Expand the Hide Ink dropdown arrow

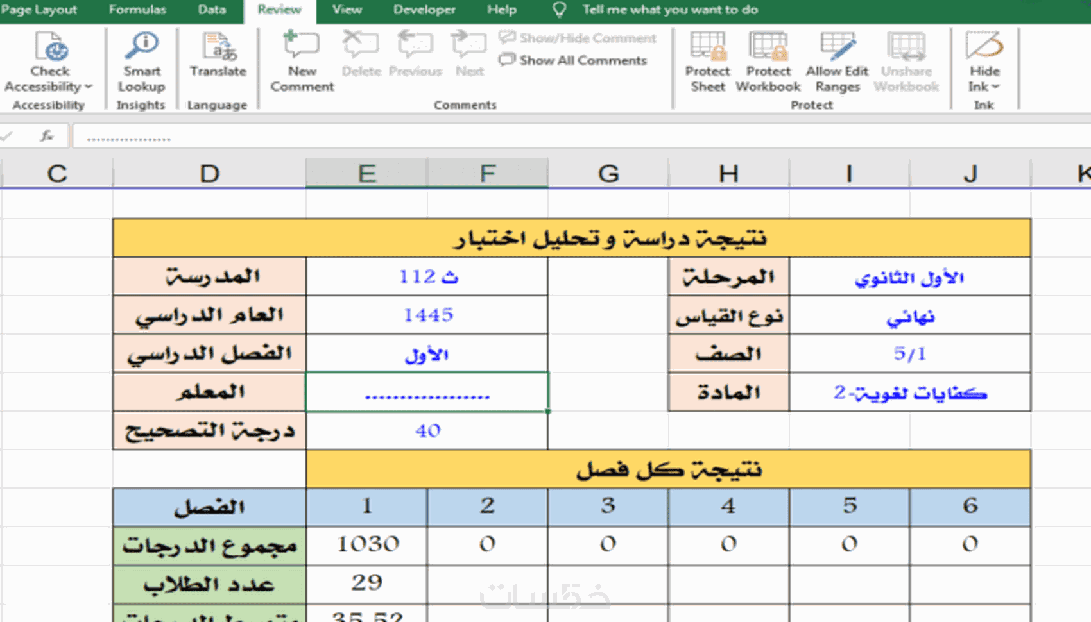click(x=995, y=87)
